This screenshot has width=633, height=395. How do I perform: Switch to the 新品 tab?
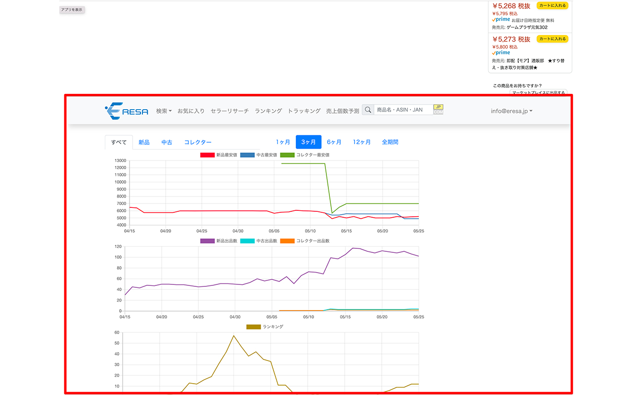pos(144,142)
